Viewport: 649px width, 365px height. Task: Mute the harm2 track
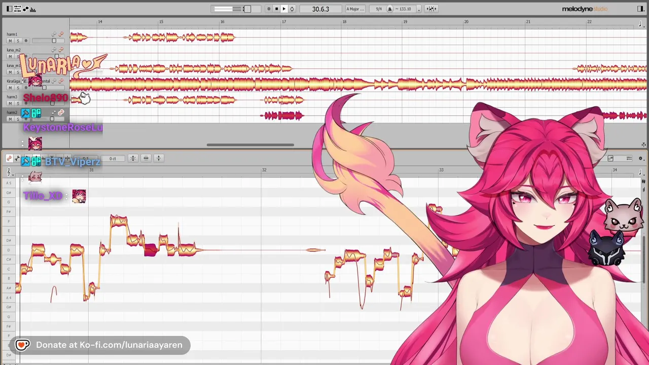coord(10,119)
